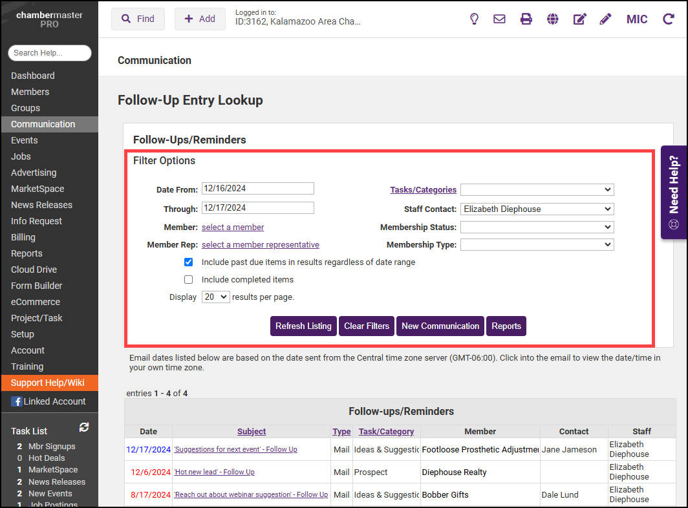This screenshot has width=688, height=508.
Task: Click the globe icon in header
Action: [552, 19]
